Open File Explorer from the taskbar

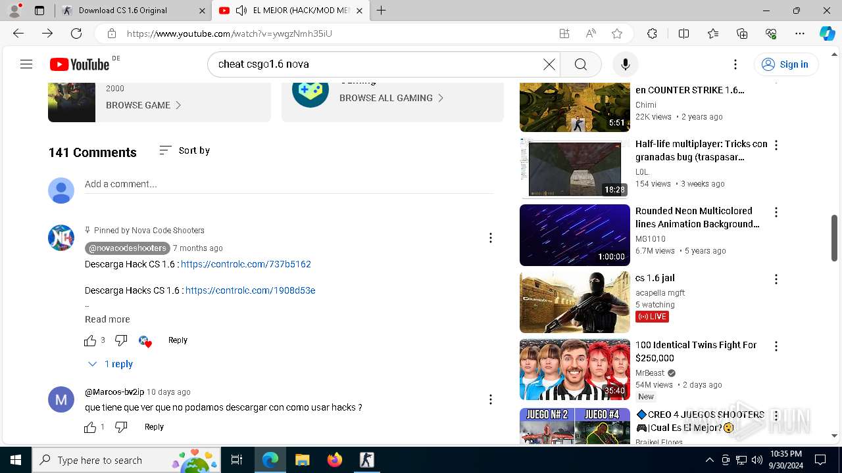(302, 460)
